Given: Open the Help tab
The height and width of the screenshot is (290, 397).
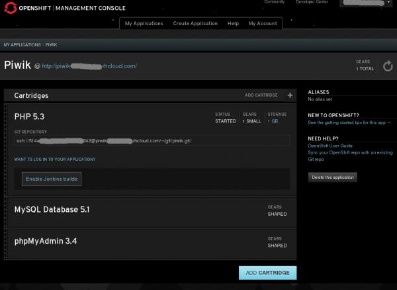Looking at the screenshot, I should point(233,24).
